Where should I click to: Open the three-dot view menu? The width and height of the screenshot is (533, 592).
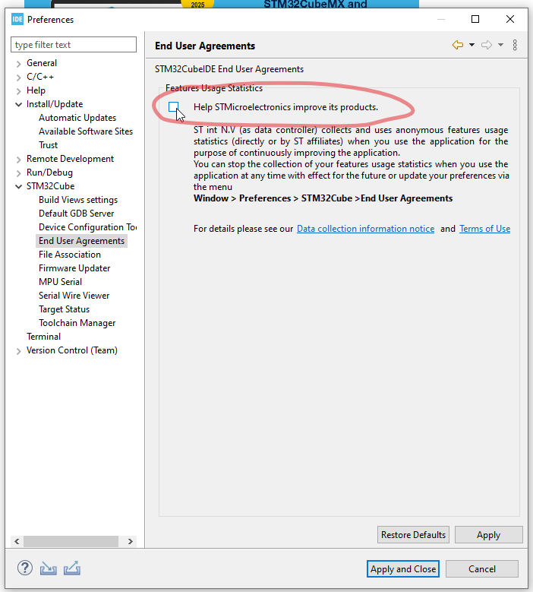coord(515,45)
